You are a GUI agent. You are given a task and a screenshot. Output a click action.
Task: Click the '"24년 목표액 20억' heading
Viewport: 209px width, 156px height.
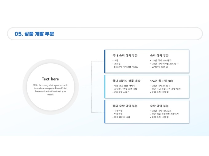(x=162, y=81)
